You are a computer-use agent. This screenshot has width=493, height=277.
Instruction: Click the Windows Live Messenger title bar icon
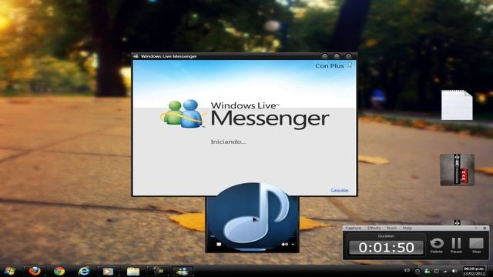click(136, 56)
